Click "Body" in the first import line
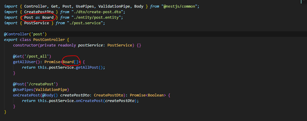The height and width of the screenshot is (121, 307). tap(139, 6)
